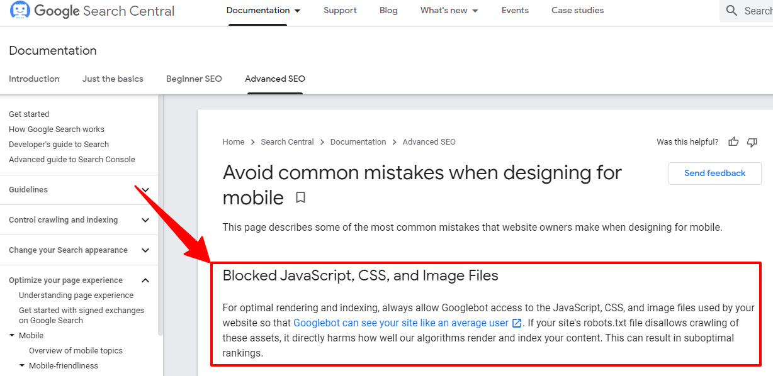Screen dimensions: 773x376
Task: Open Developer's guide to Search link
Action: pyautogui.click(x=59, y=145)
